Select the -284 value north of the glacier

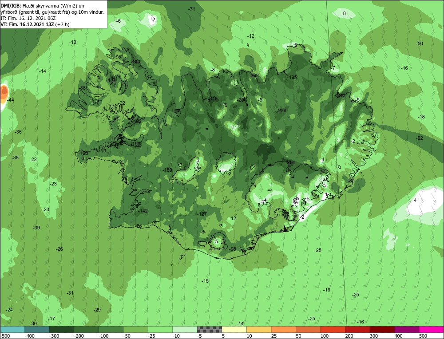[x=290, y=163]
